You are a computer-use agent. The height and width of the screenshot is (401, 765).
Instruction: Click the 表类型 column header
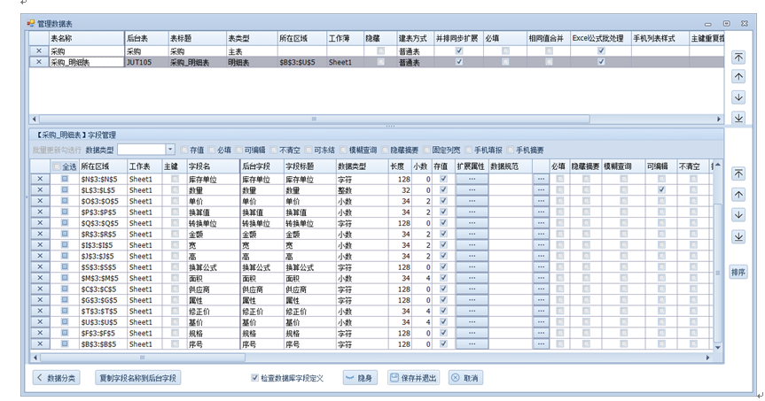250,39
